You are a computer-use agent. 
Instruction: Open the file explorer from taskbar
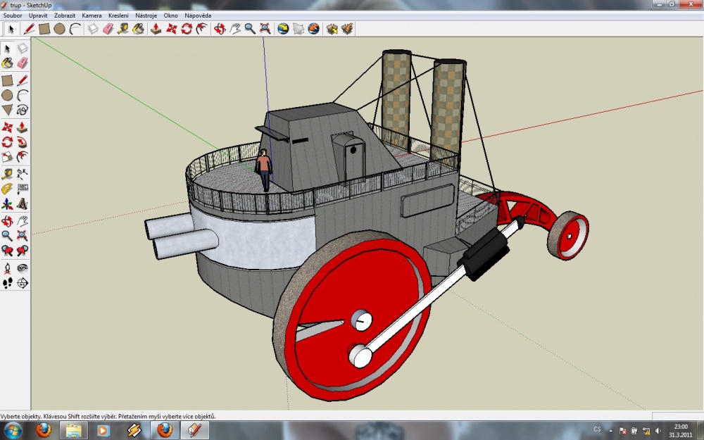tap(74, 431)
